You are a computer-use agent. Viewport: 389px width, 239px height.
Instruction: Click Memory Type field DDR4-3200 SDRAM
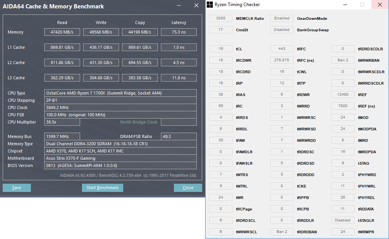tap(120, 144)
